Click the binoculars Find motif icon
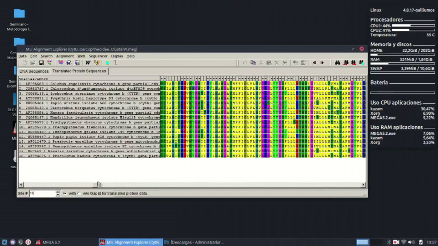The width and height of the screenshot is (438, 246). click(x=338, y=63)
